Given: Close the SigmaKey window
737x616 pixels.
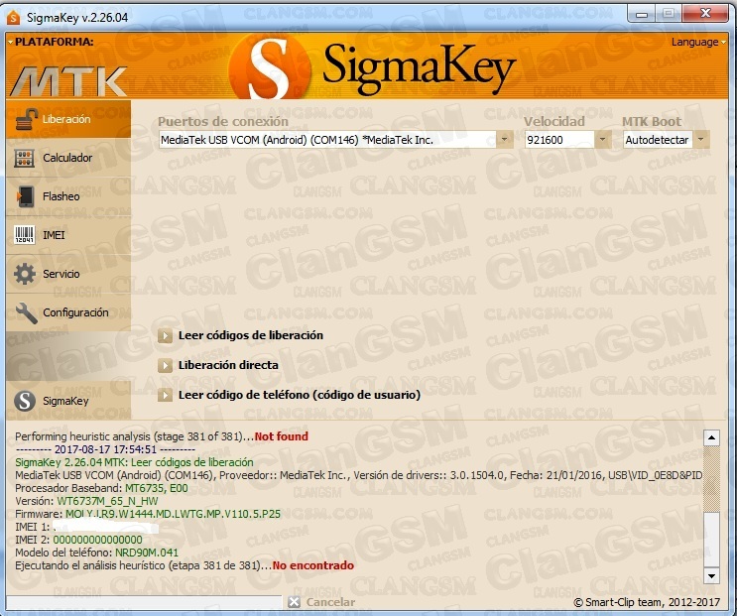Looking at the screenshot, I should click(x=705, y=14).
